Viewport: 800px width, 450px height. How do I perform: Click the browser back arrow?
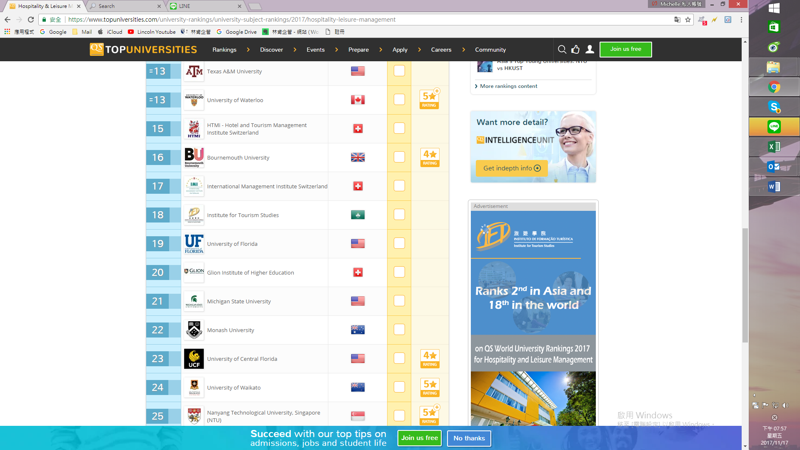point(7,20)
